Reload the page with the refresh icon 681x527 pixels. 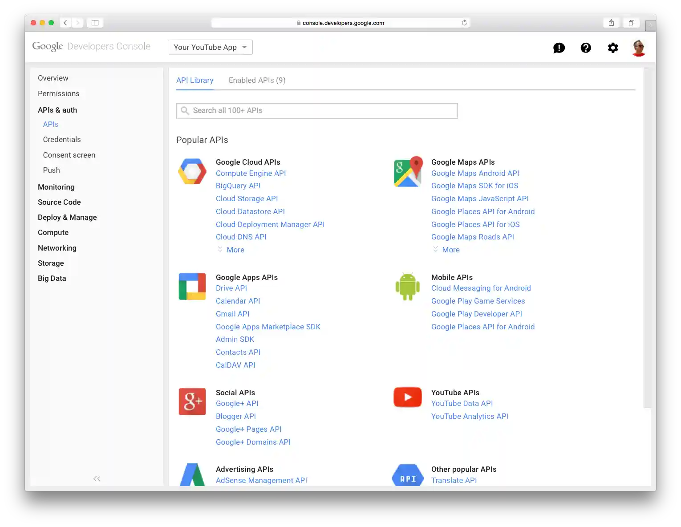point(464,23)
